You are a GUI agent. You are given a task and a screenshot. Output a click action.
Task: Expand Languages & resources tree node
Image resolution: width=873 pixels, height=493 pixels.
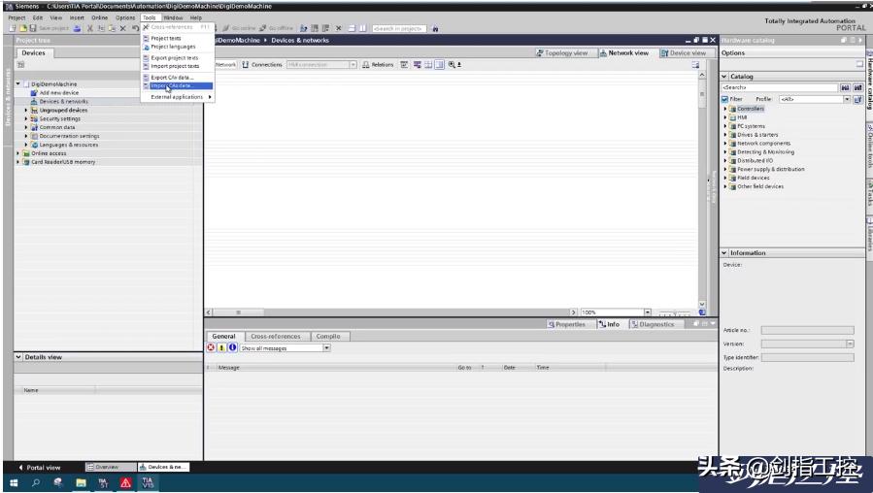25,145
